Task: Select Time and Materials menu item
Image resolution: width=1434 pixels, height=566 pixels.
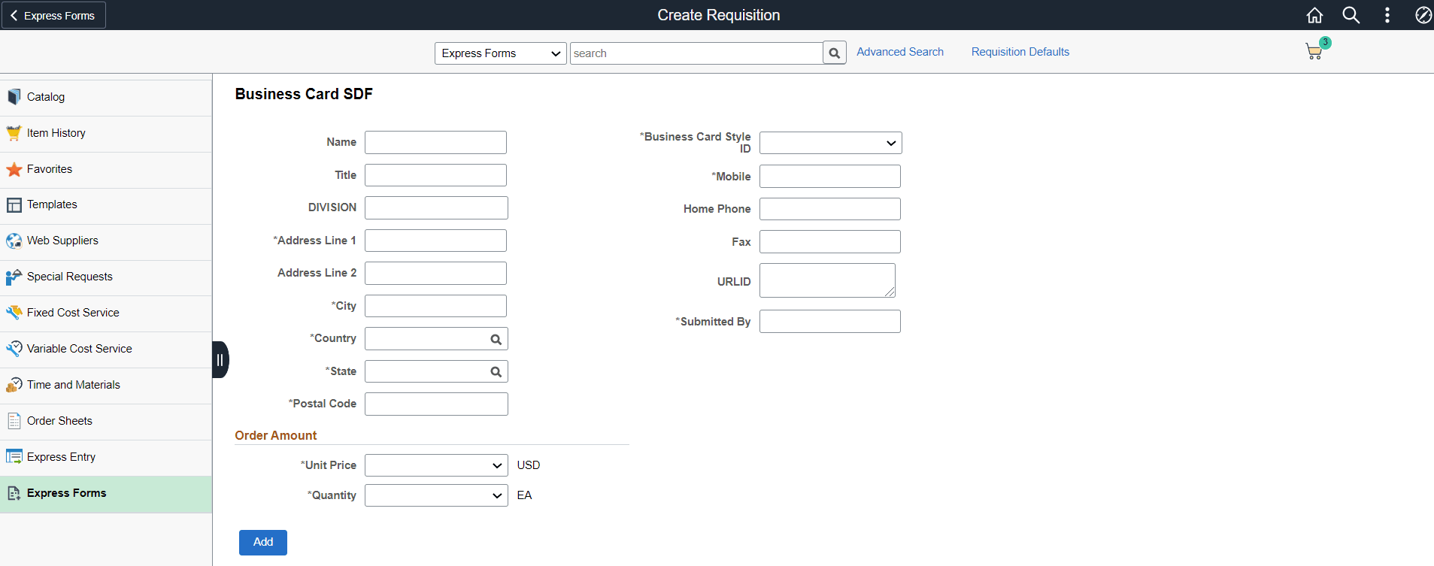Action: click(106, 386)
